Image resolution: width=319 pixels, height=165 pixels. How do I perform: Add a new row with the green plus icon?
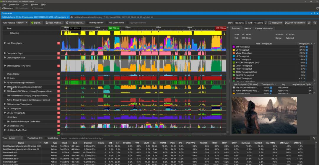(x=58, y=133)
